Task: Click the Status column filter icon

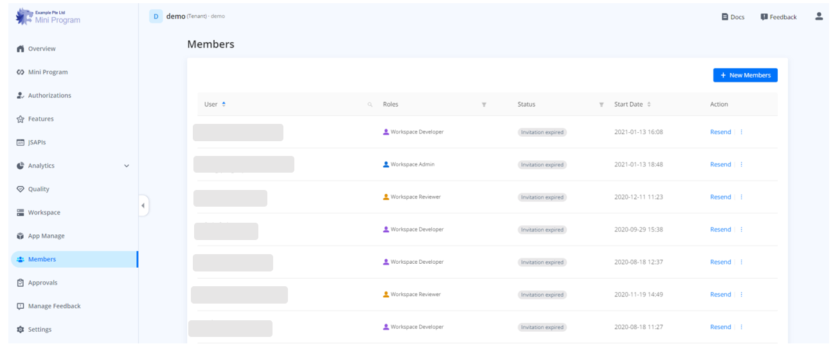Action: [602, 105]
